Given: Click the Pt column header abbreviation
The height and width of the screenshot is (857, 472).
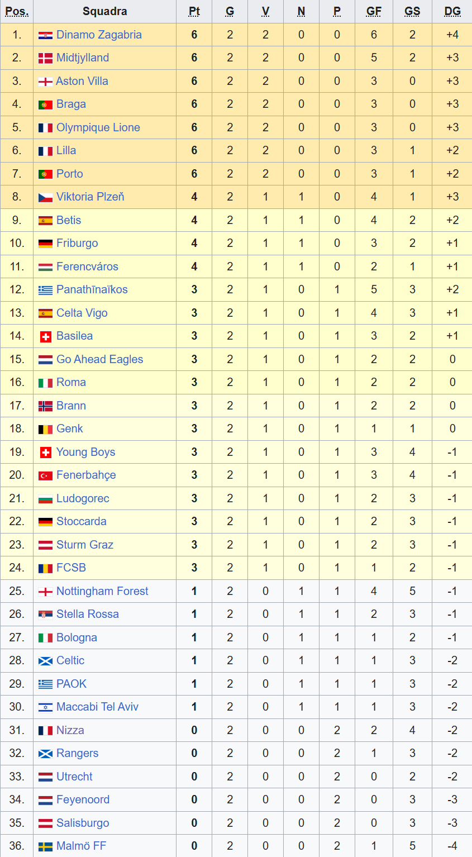Looking at the screenshot, I should point(194,11).
